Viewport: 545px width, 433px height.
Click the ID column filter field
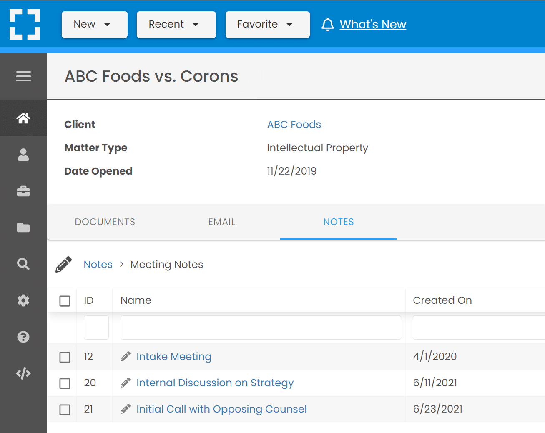coord(96,328)
